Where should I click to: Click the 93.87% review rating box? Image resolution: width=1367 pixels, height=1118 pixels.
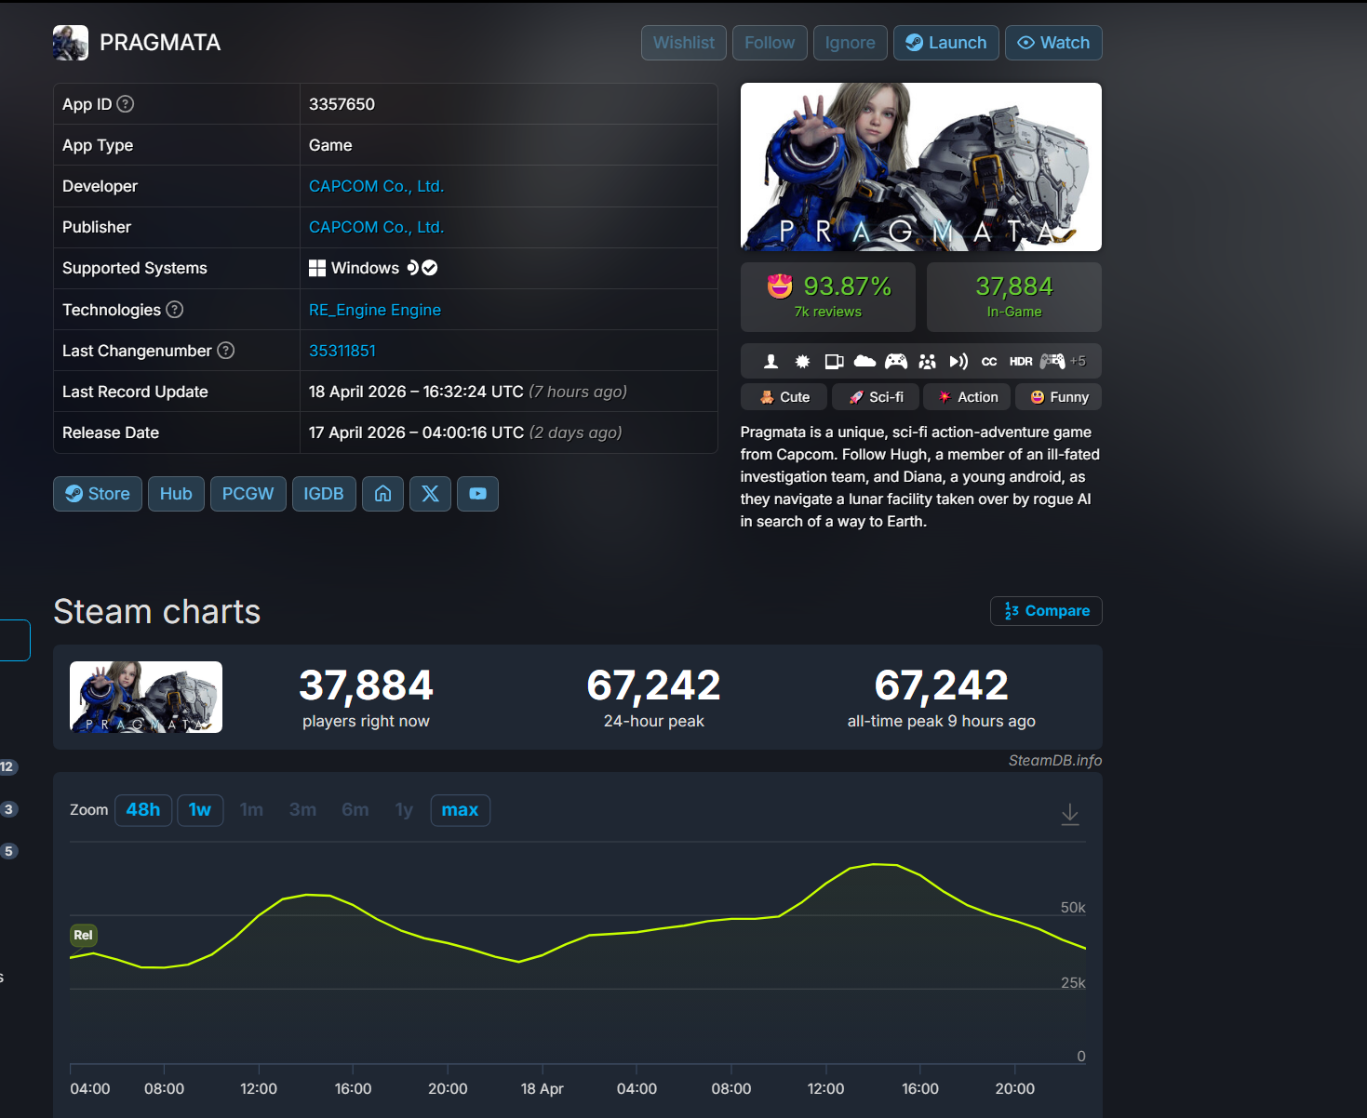click(x=828, y=297)
